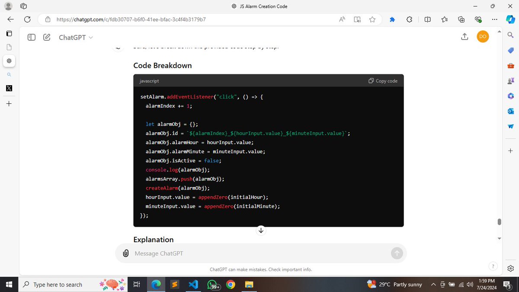Image resolution: width=519 pixels, height=292 pixels.
Task: Attach a file with the paperclip
Action: pyautogui.click(x=125, y=253)
